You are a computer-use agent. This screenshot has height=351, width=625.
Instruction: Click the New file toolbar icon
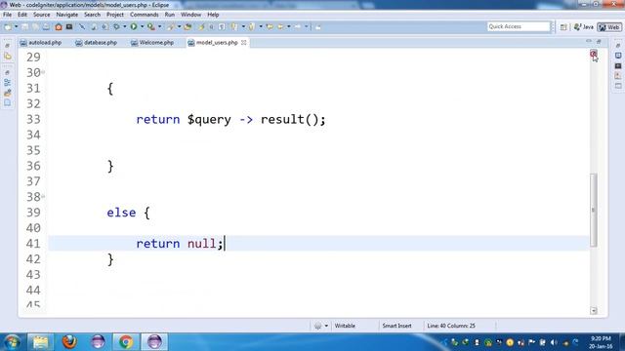[8, 27]
